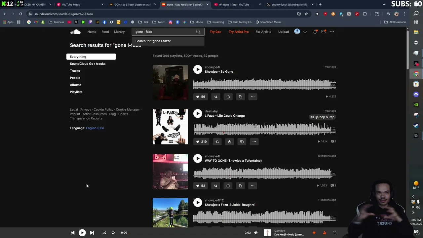Change language from English (US)

[95, 128]
